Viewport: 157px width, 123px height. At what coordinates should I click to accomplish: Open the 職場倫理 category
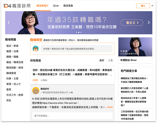click(x=11, y=73)
